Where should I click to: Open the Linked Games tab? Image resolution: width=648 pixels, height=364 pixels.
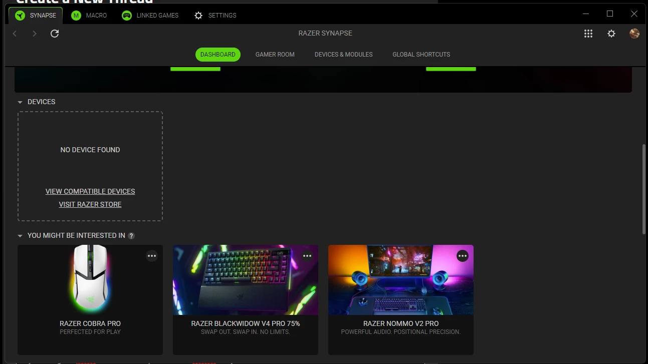150,16
